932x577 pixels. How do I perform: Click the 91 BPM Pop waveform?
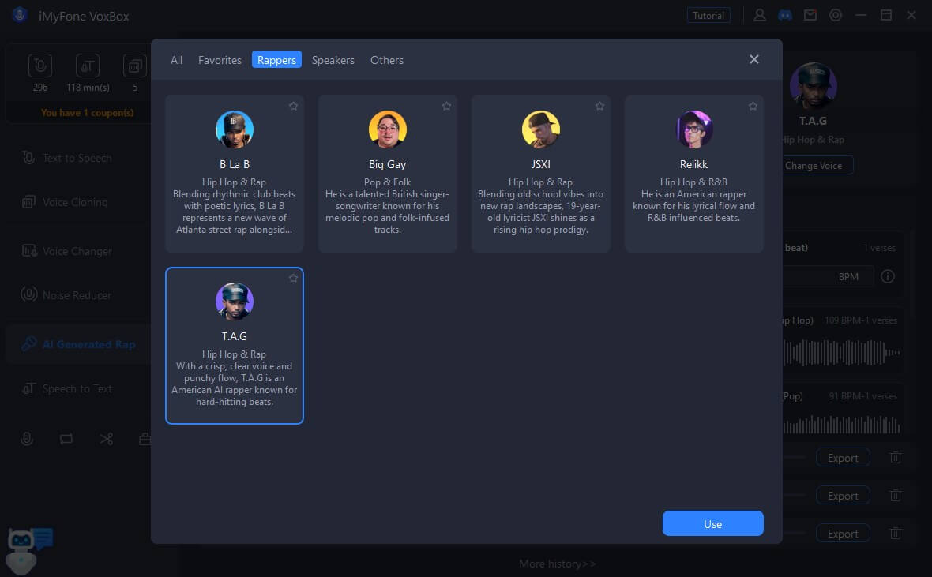tap(840, 425)
